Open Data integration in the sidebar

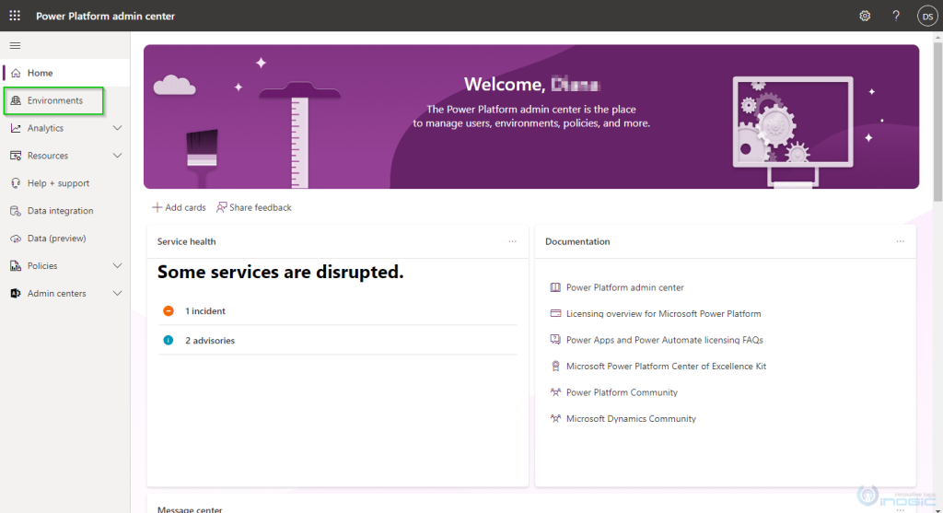pyautogui.click(x=60, y=211)
